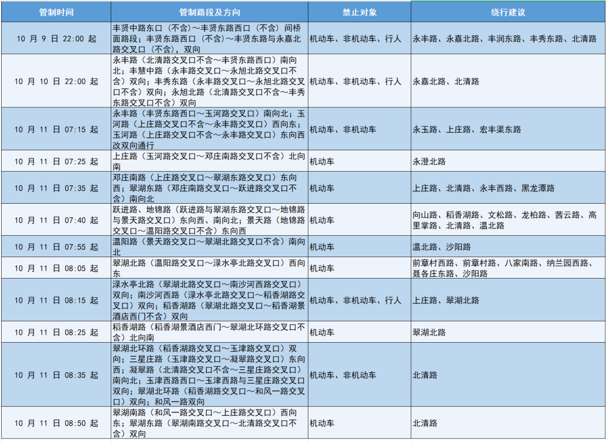The image size is (607, 444).
Task: Click the road cell starting with 翠湖南路（和风一路交叉口
Action: 210,423
